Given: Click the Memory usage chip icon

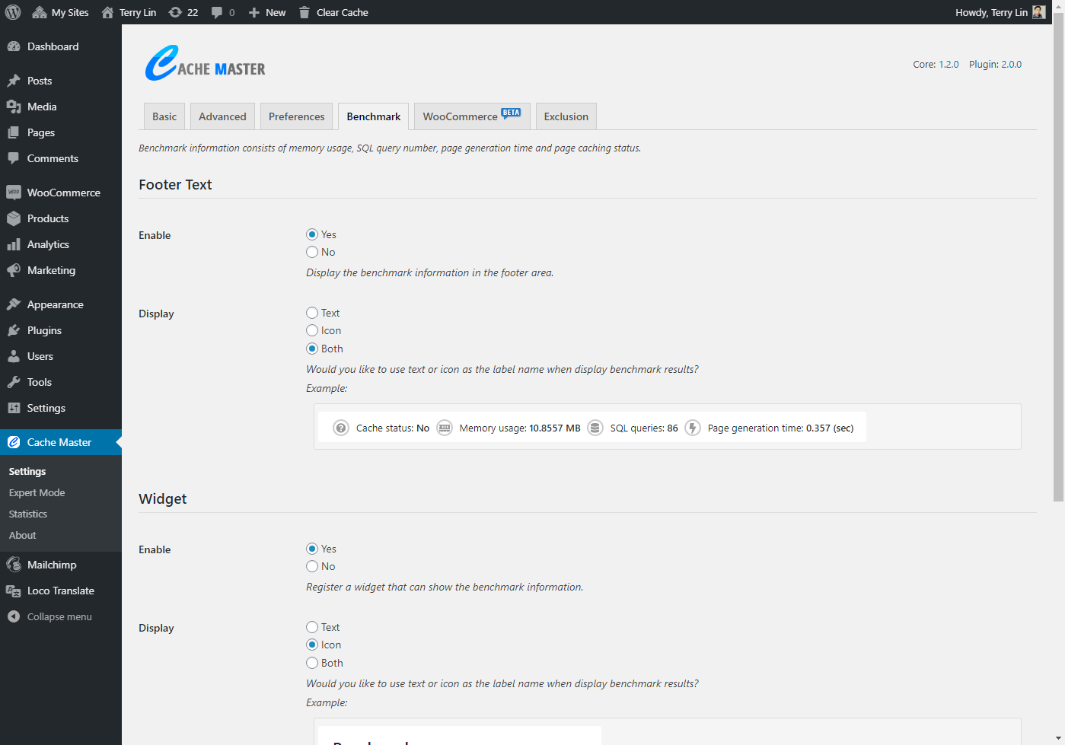Looking at the screenshot, I should [x=445, y=428].
